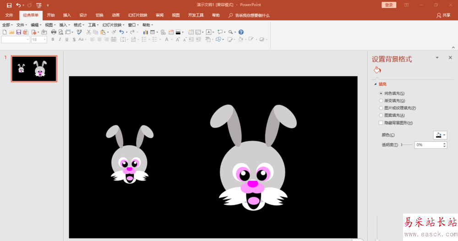Collapse the 填充 section
The height and width of the screenshot is (241, 458).
[x=376, y=84]
